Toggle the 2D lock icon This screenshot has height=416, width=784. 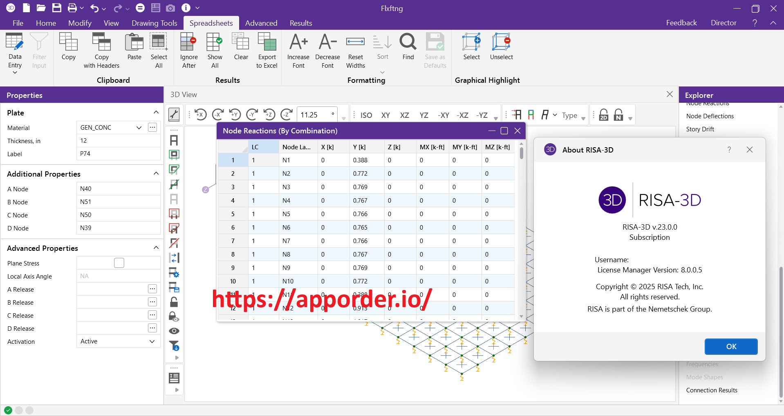point(604,115)
